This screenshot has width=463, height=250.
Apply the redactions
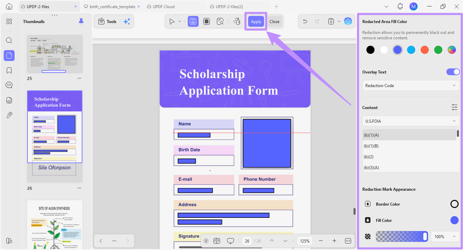pyautogui.click(x=256, y=21)
